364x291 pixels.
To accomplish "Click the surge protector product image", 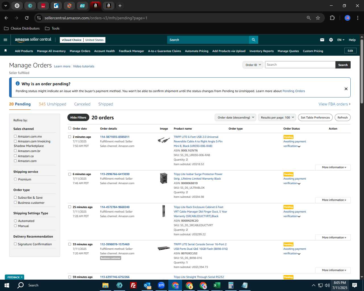I will (164, 178).
